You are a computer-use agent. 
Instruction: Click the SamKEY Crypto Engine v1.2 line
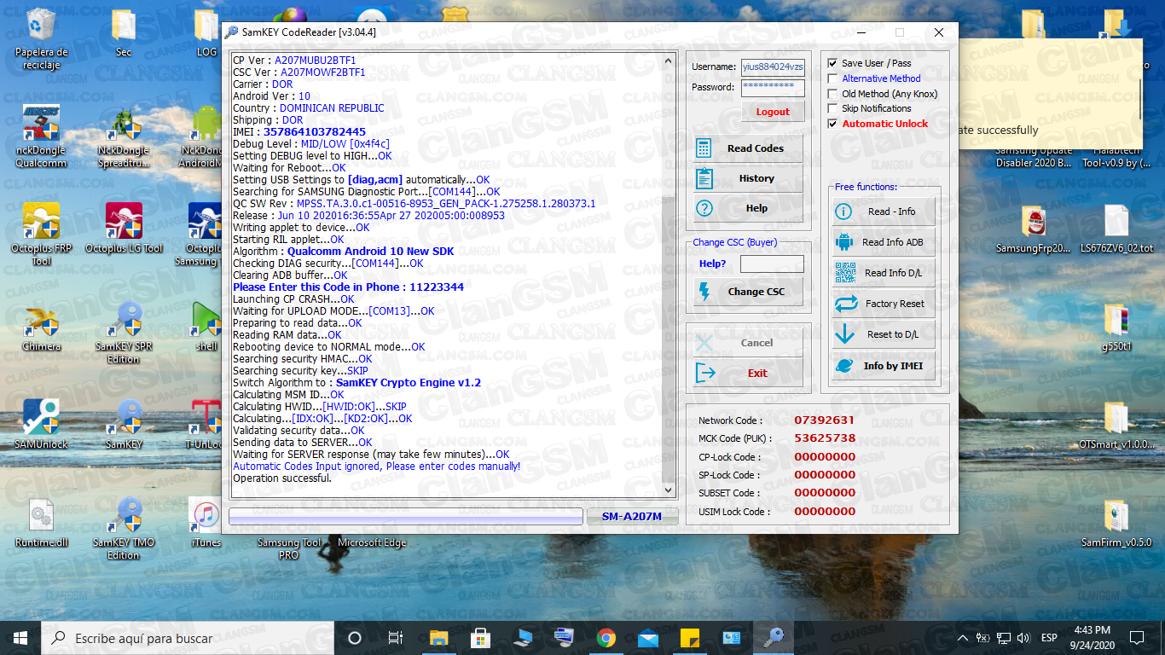pyautogui.click(x=356, y=383)
